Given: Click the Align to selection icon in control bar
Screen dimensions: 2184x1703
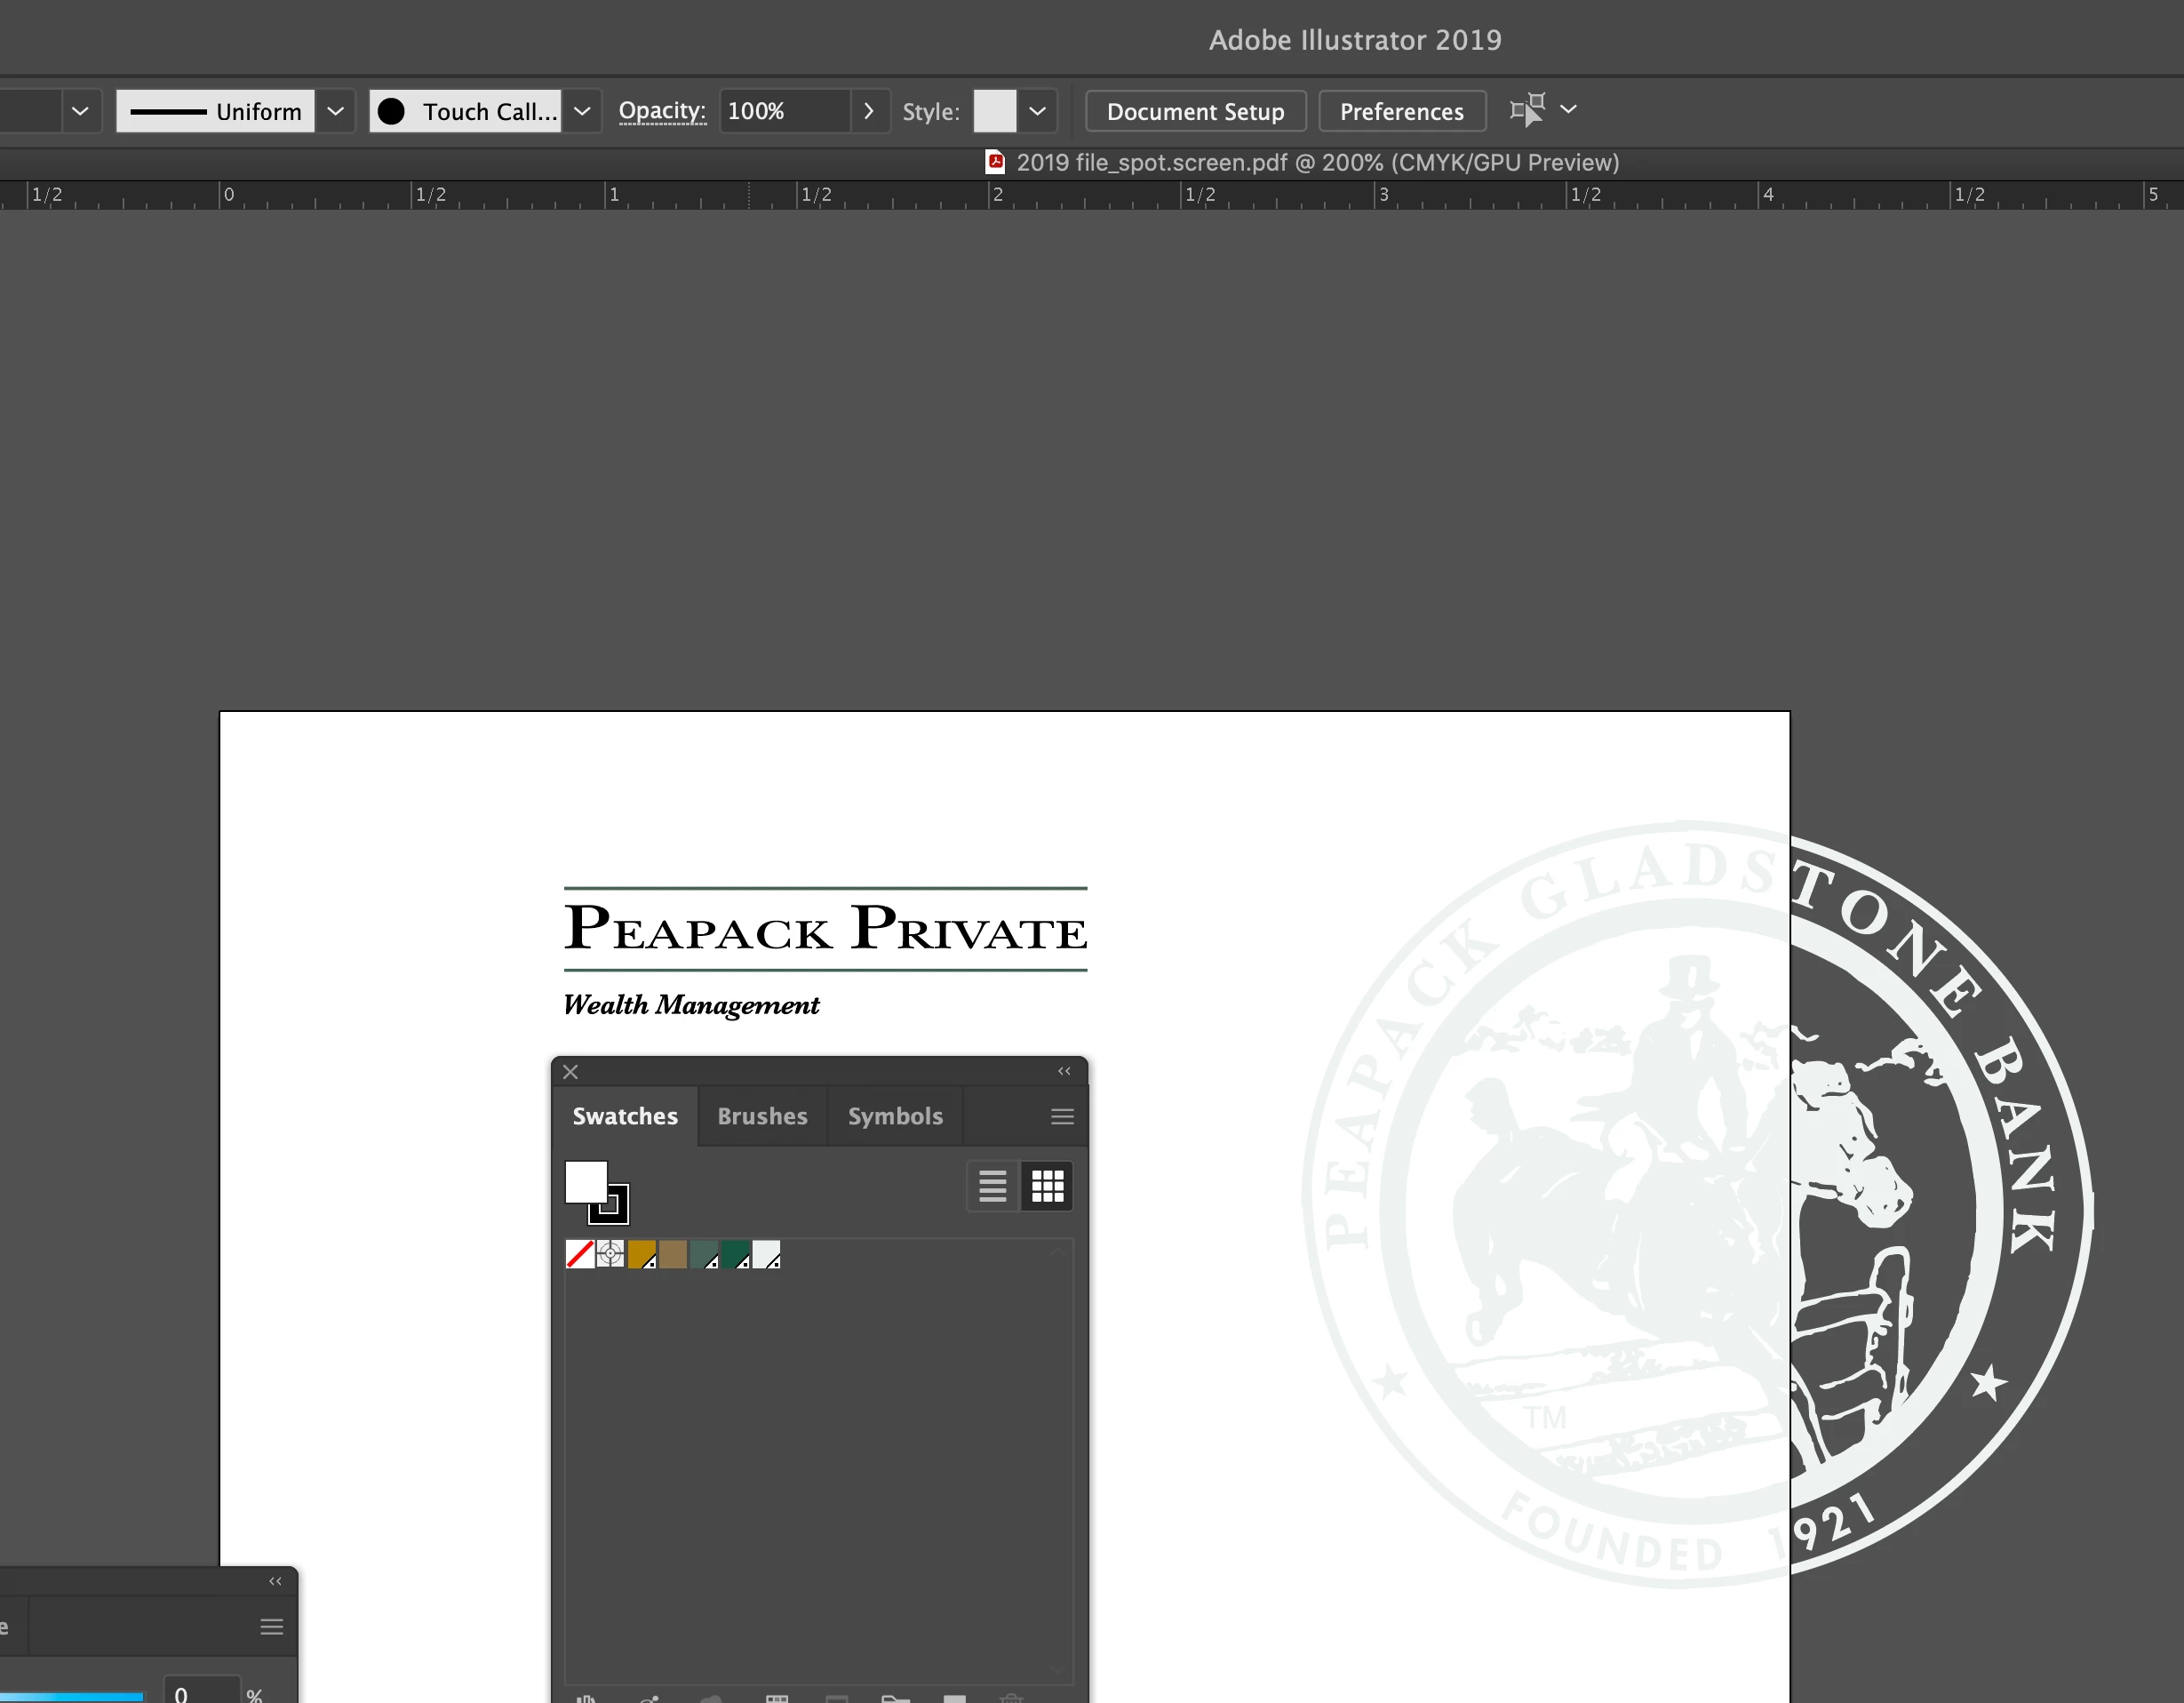Looking at the screenshot, I should (x=1527, y=110).
